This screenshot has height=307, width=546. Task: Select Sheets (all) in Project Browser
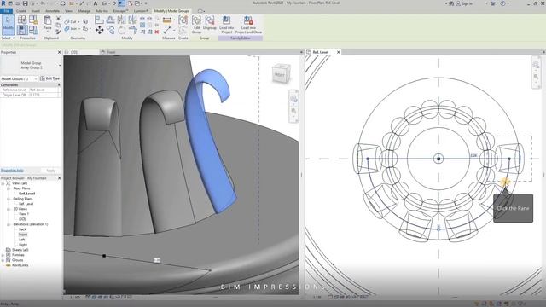pos(20,250)
